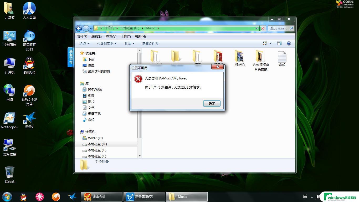Select the 本地磁盘 (E:) drive
The height and width of the screenshot is (202, 359).
click(x=94, y=150)
